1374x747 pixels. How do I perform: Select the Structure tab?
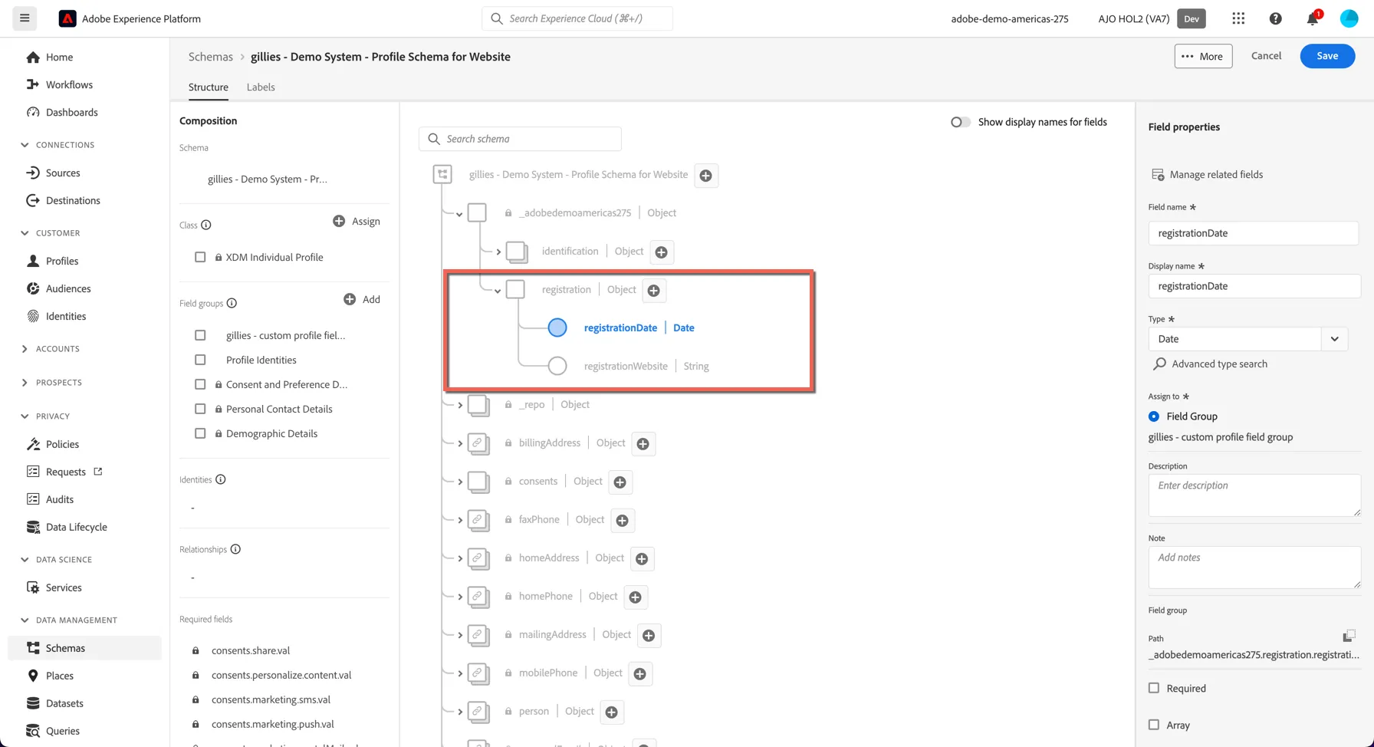(x=209, y=87)
